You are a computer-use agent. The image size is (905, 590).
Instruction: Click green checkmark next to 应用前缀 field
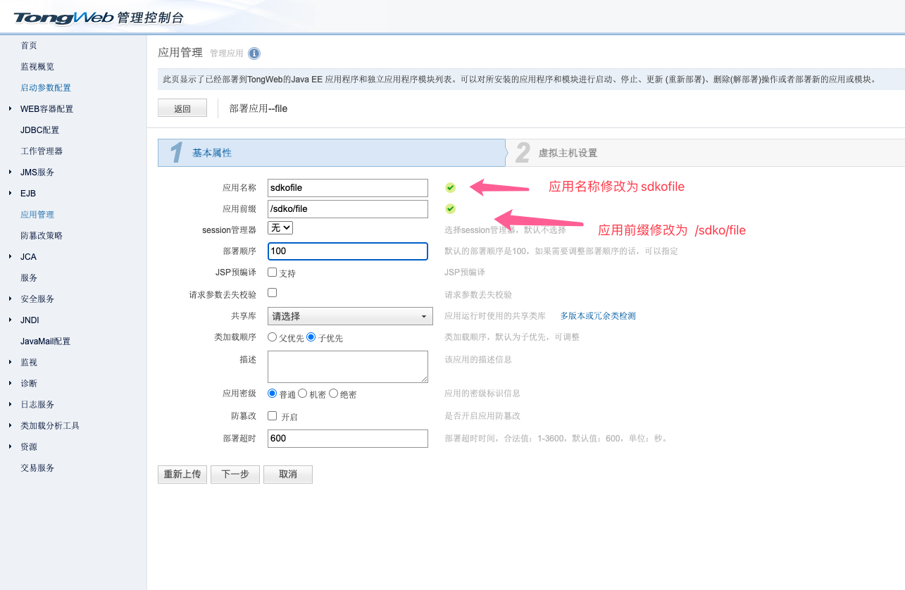point(450,208)
